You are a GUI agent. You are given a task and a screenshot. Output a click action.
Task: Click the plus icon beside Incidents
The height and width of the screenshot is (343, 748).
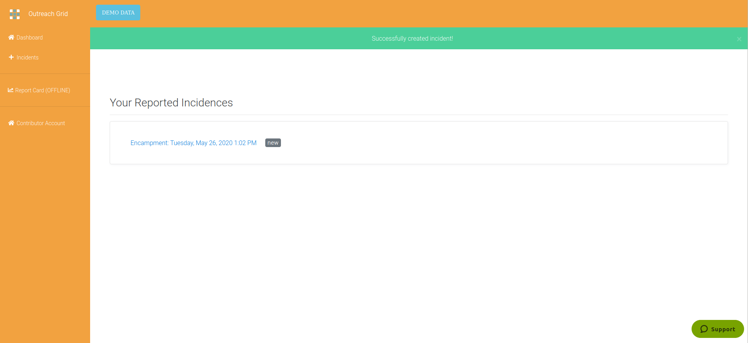(11, 57)
